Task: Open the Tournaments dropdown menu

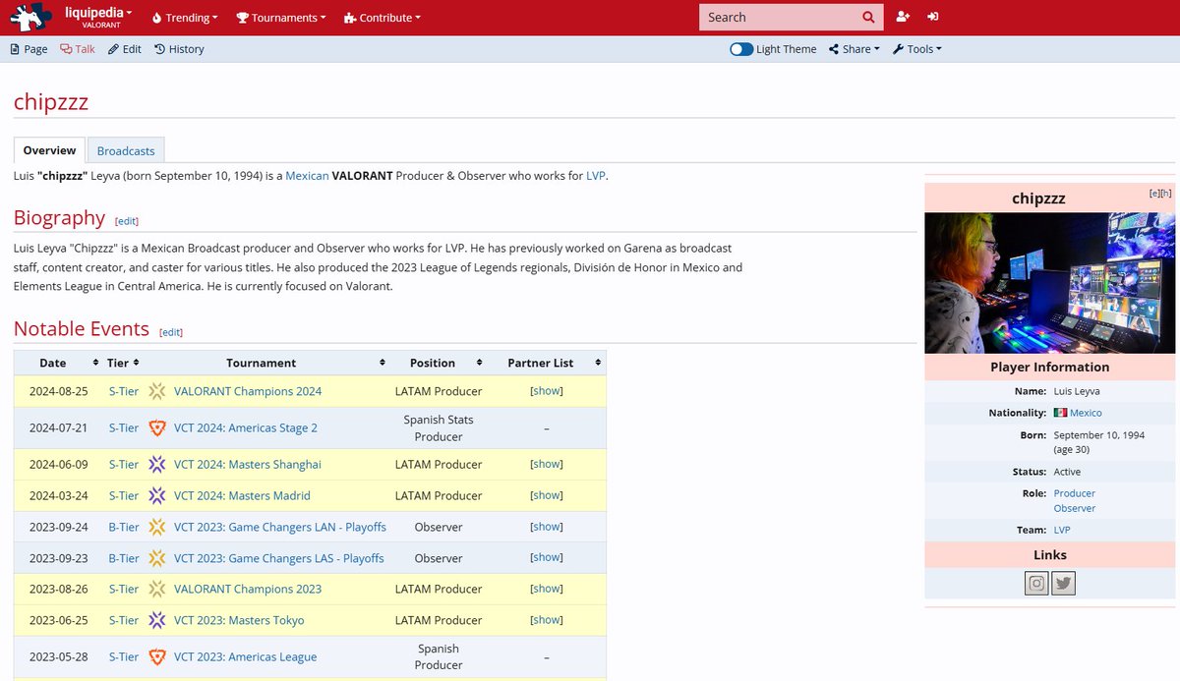Action: click(283, 18)
